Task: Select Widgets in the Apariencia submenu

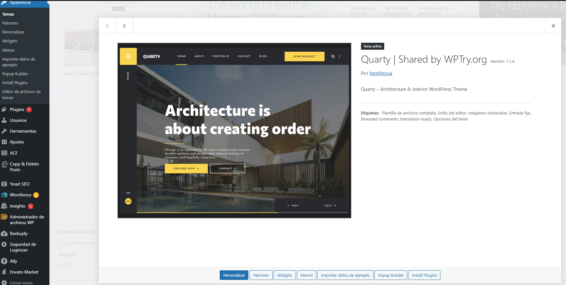Action: click(10, 41)
